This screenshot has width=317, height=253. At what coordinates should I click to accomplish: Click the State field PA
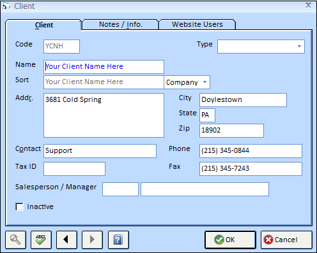[207, 115]
